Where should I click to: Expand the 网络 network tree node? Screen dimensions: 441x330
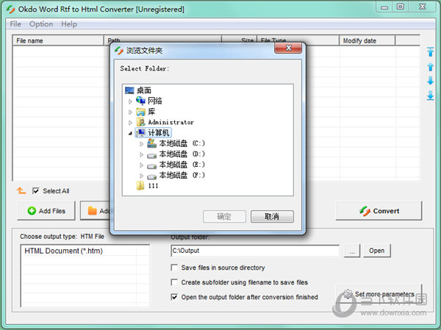(x=130, y=101)
